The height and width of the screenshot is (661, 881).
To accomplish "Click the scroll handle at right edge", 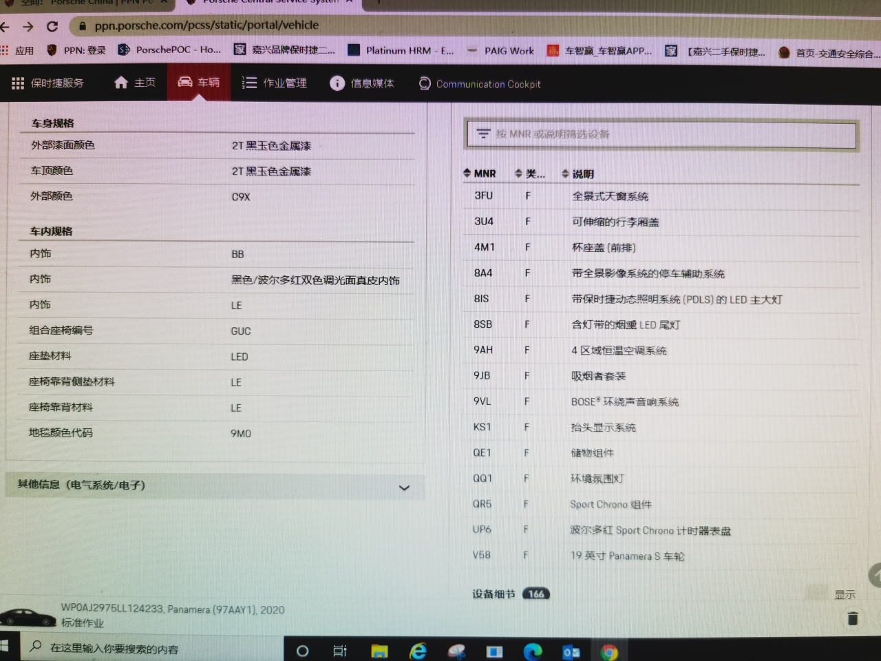I will point(875,576).
